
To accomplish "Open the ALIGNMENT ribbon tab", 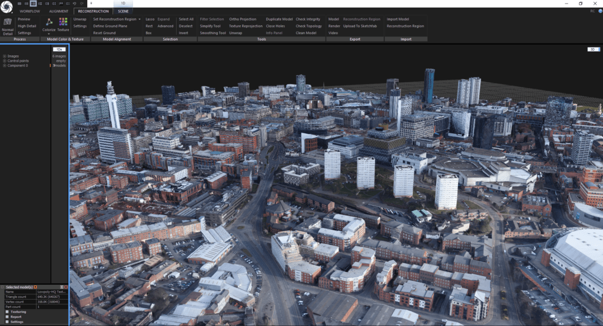I will pyautogui.click(x=58, y=12).
